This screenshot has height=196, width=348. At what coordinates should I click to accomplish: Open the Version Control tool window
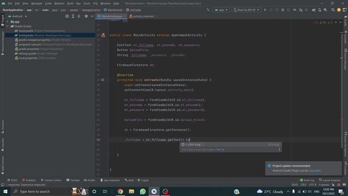pos(51,180)
